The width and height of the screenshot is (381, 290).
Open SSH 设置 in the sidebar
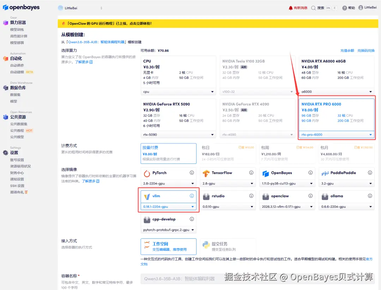pyautogui.click(x=17, y=186)
